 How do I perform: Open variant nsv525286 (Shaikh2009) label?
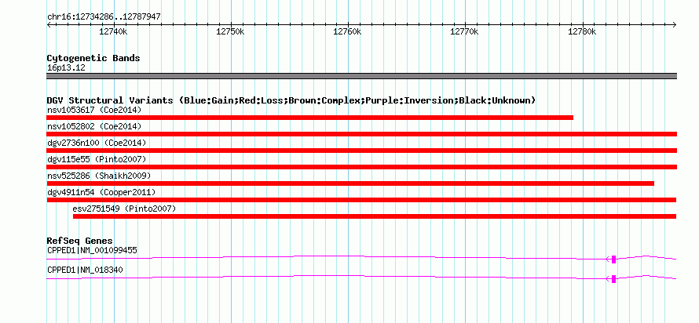pos(99,176)
